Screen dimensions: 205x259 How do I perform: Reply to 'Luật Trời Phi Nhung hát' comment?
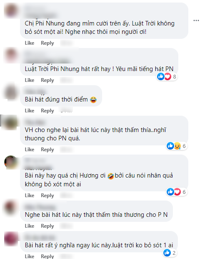click(47, 80)
